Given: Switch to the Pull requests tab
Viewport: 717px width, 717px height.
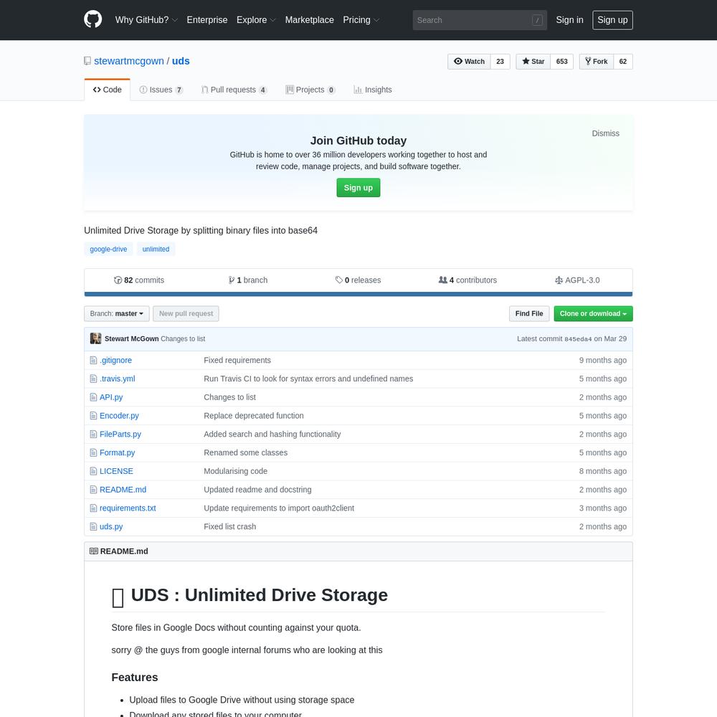Looking at the screenshot, I should pos(234,90).
